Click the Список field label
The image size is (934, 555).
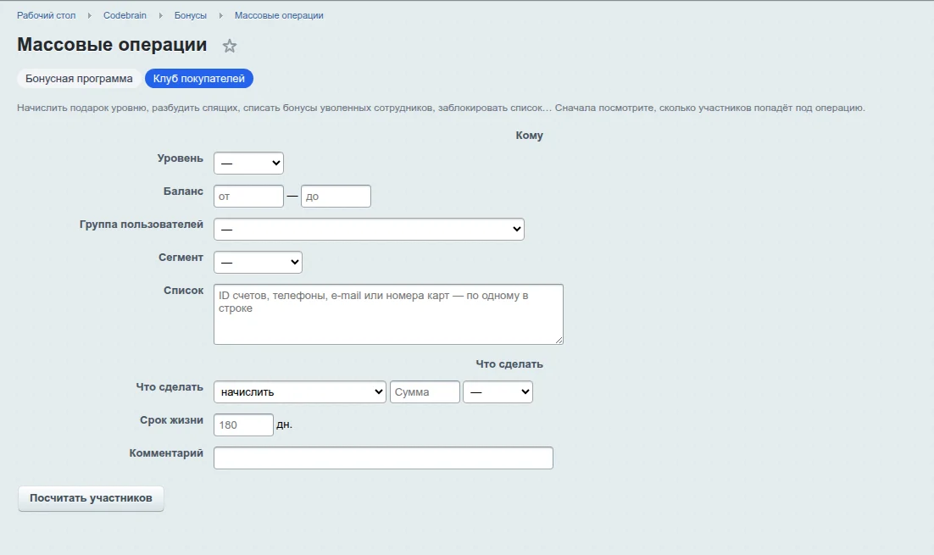183,290
